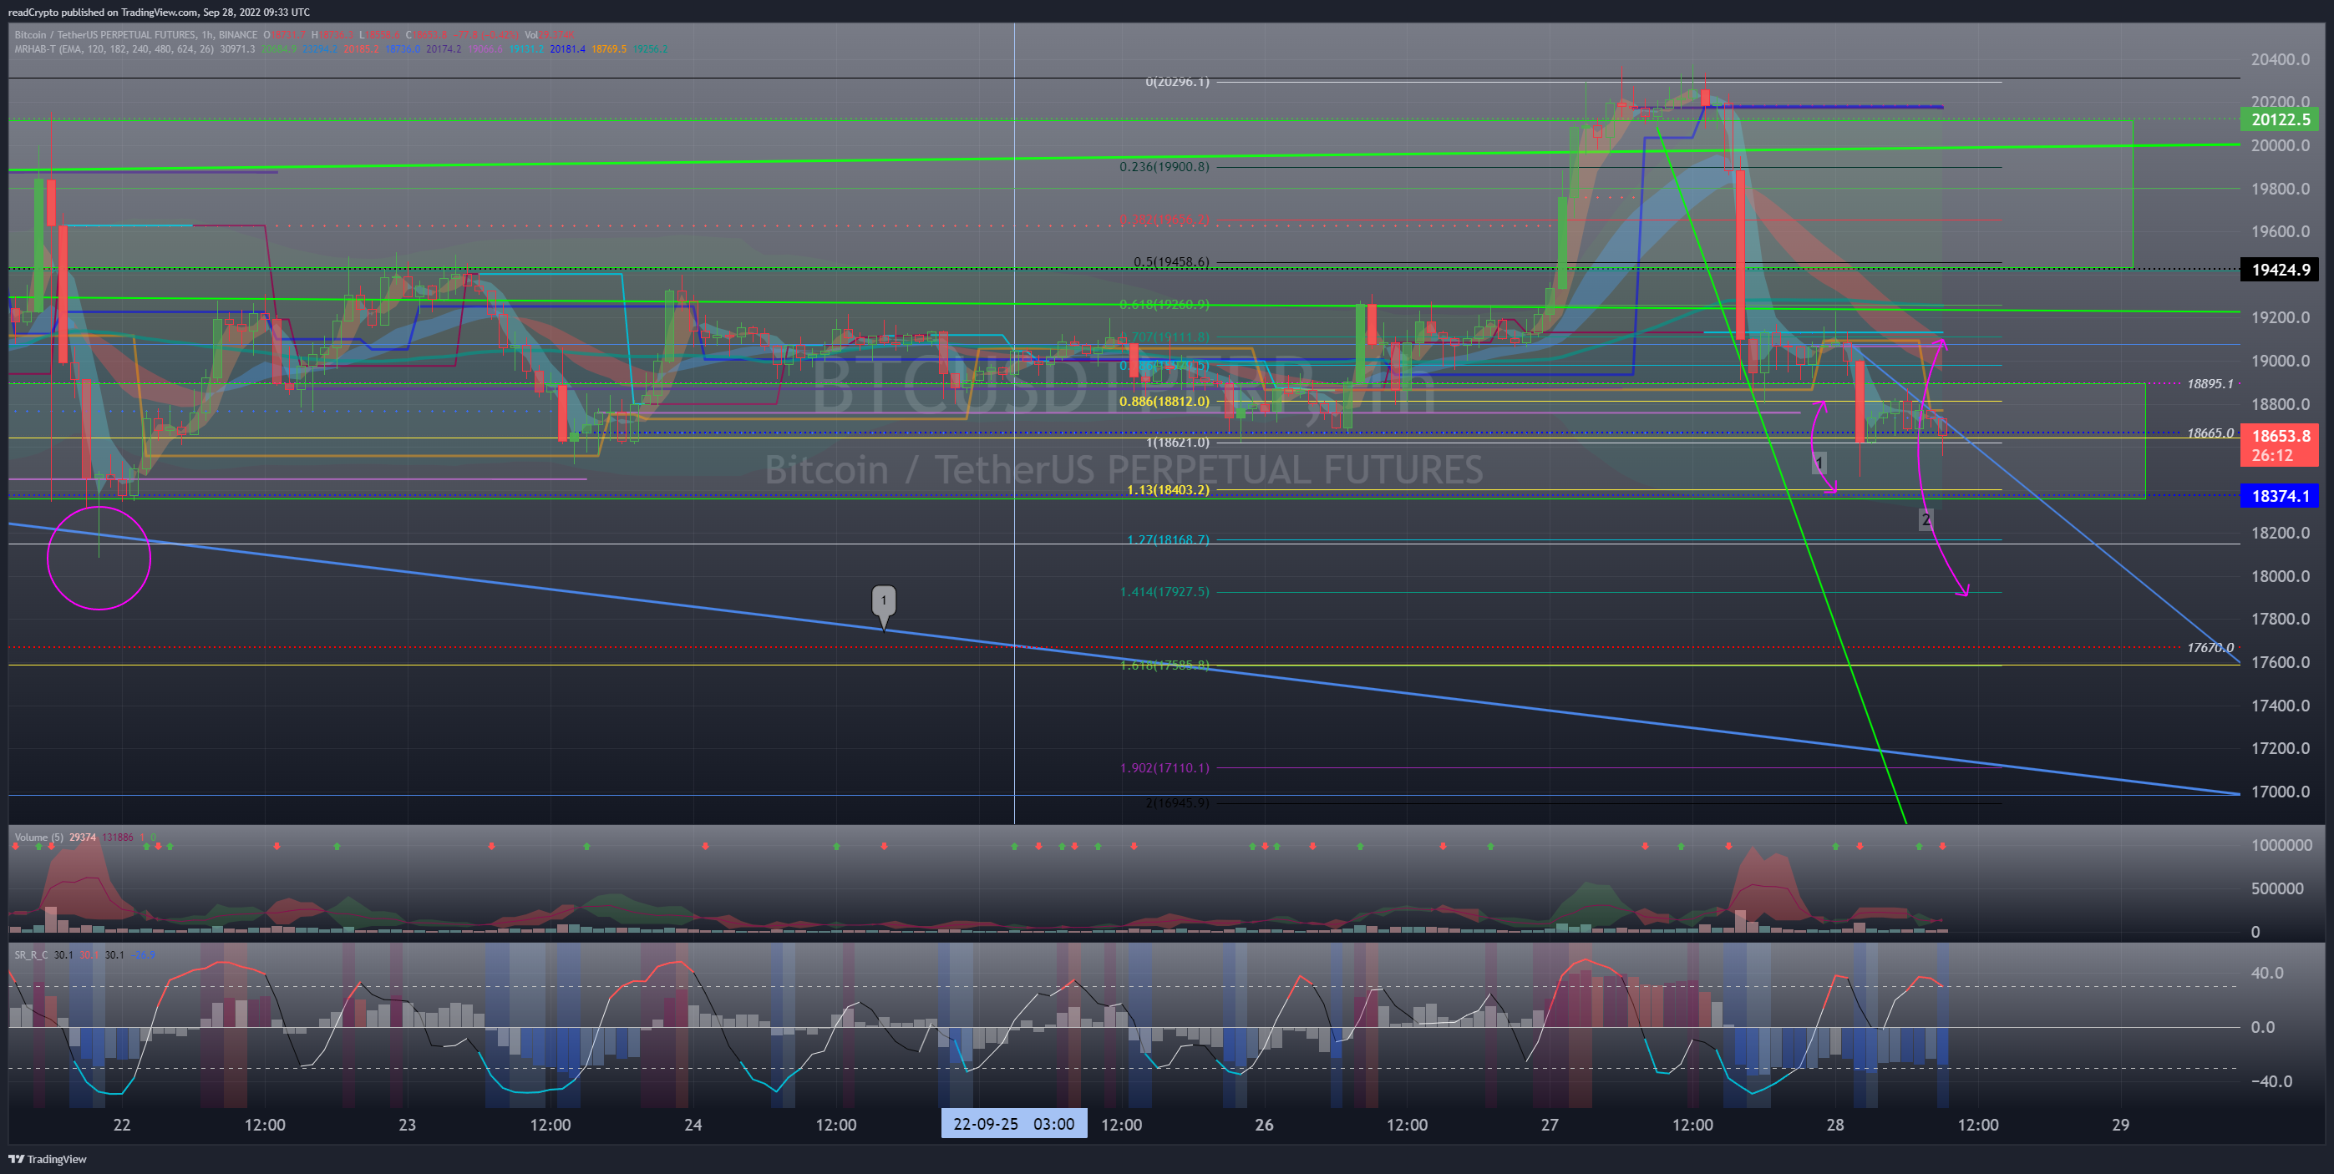Click date 22 on the time axis

121,1125
